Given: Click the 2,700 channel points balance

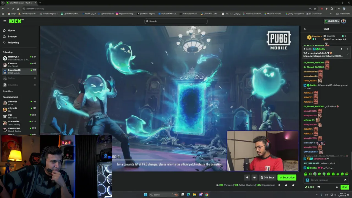Looking at the screenshot, I should click(x=309, y=187).
